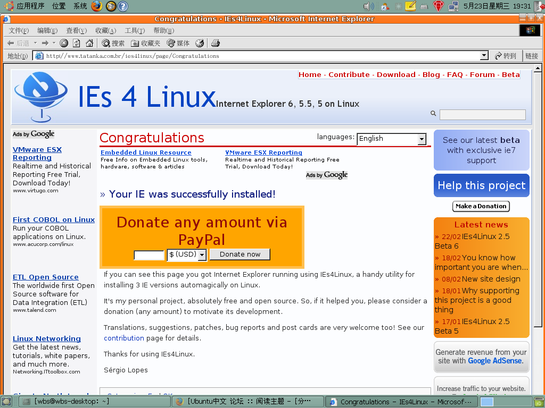Click the Beta link in site navigation

pyautogui.click(x=510, y=74)
